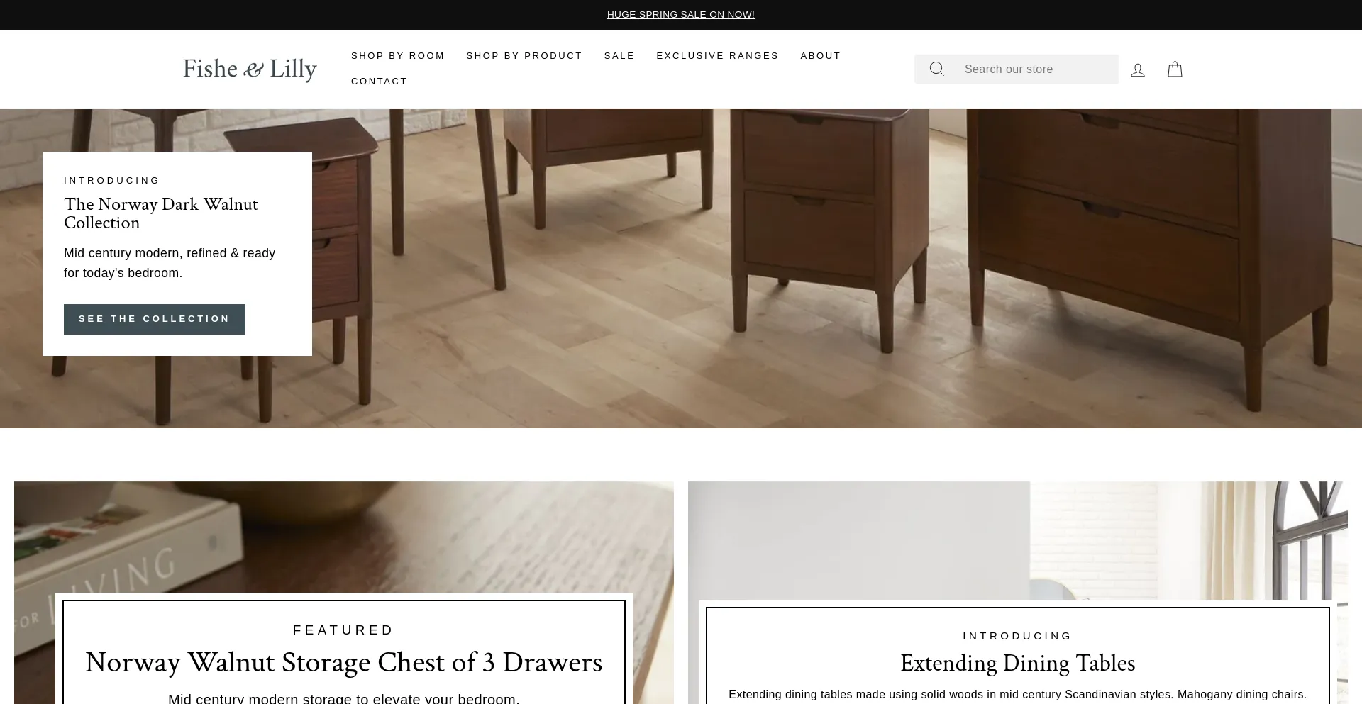This screenshot has height=704, width=1362.
Task: Open the Exclusive Ranges menu
Action: 717,56
